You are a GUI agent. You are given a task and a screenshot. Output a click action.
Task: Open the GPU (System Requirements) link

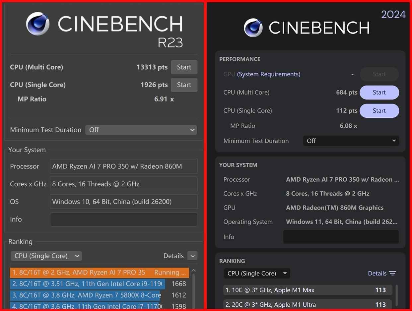[x=269, y=74]
